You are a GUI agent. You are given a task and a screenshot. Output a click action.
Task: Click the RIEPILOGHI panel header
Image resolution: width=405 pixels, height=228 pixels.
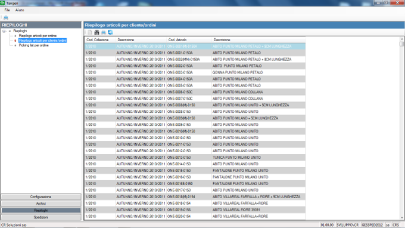(x=41, y=25)
